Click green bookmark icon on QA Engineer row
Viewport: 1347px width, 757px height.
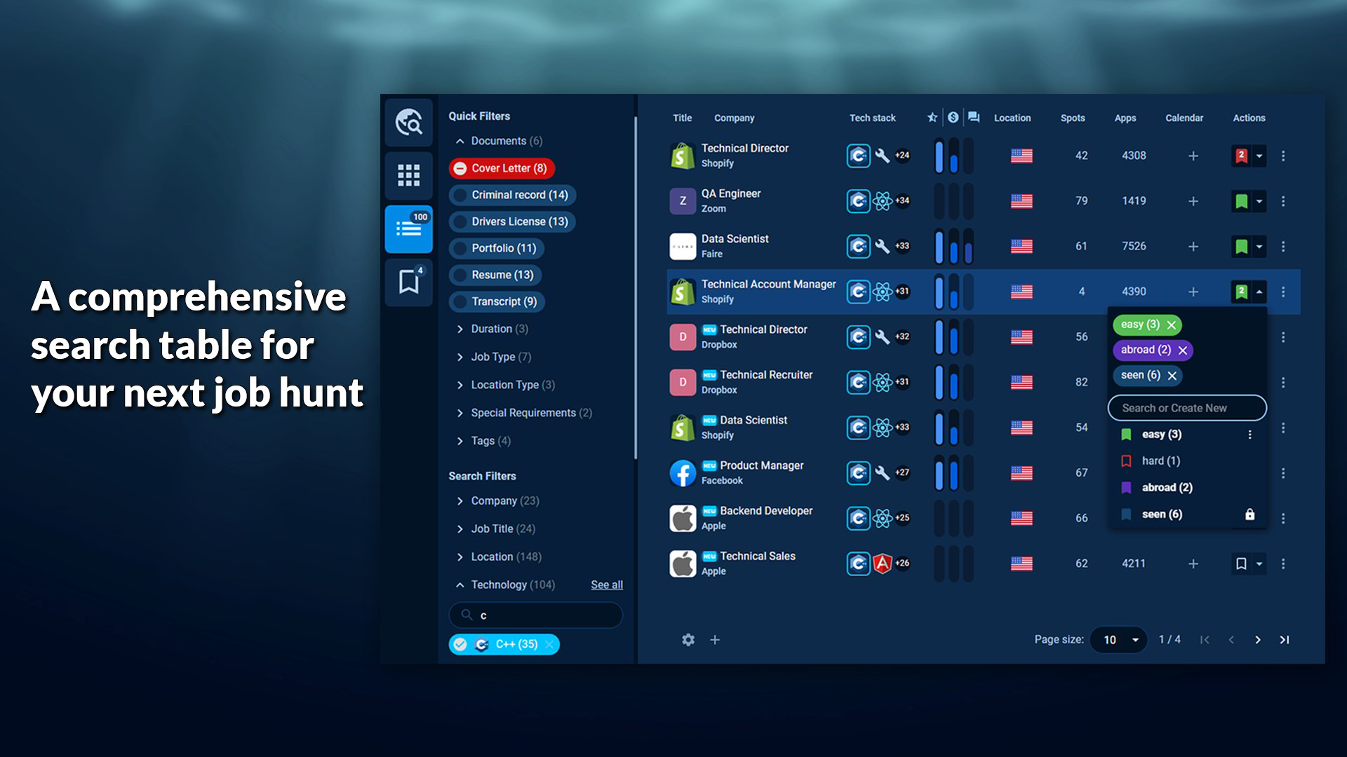pos(1241,201)
